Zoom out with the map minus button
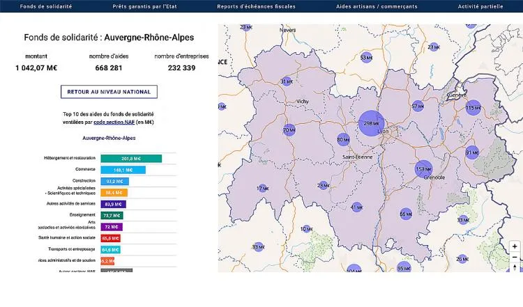 (x=515, y=258)
